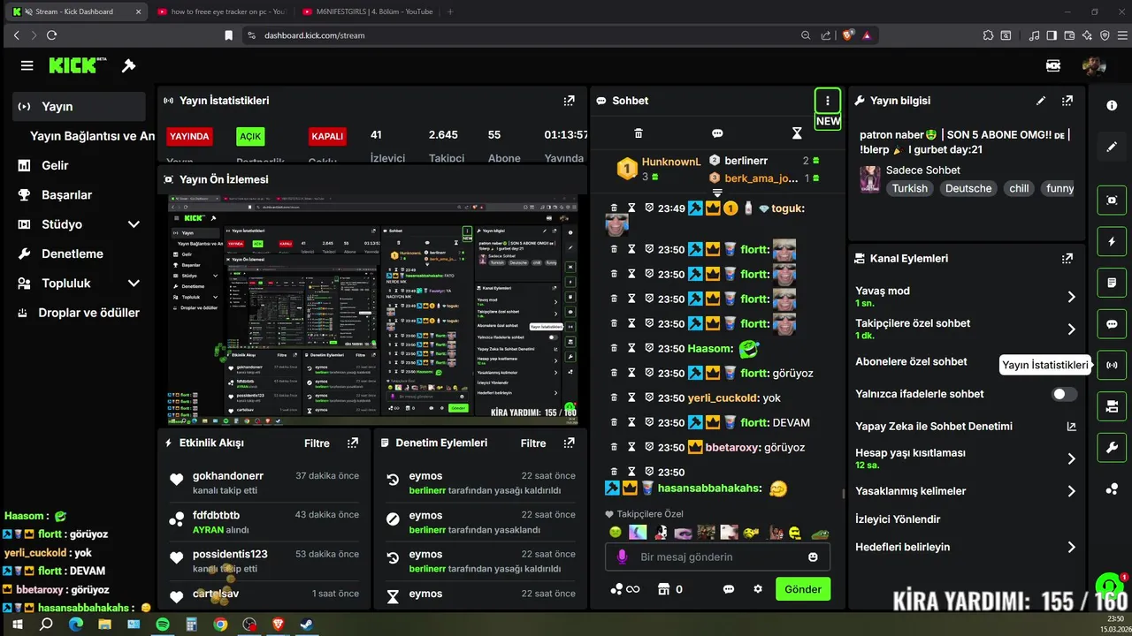Collapse the chat leaderboard with the handle arrow

(717, 193)
